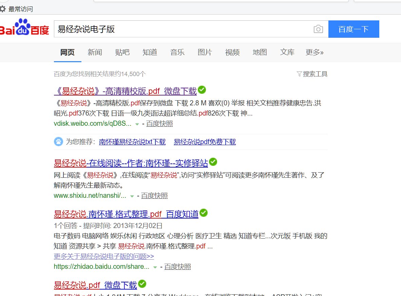401x296 pixels.
Task: Click the 百度一下 search button
Action: (x=354, y=29)
